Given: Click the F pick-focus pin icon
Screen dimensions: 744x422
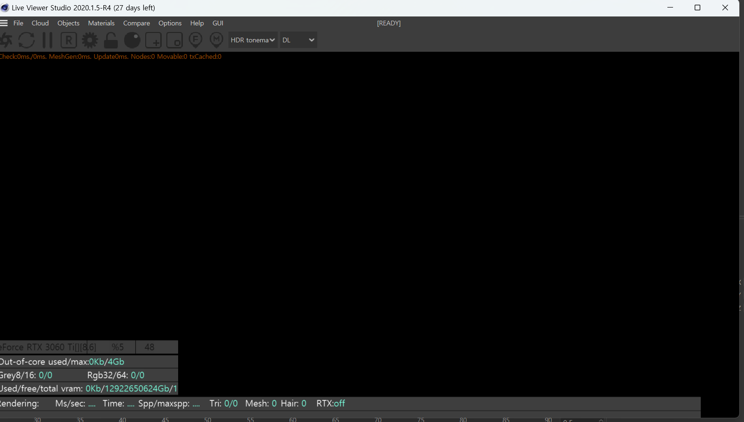Looking at the screenshot, I should 196,40.
